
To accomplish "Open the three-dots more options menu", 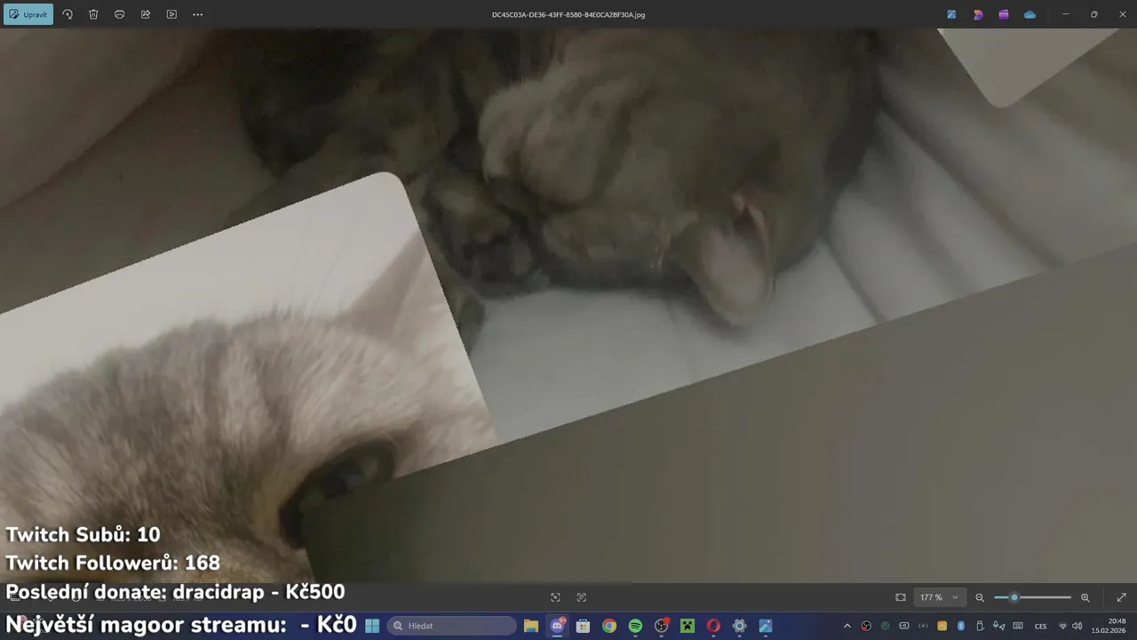I will tap(197, 14).
